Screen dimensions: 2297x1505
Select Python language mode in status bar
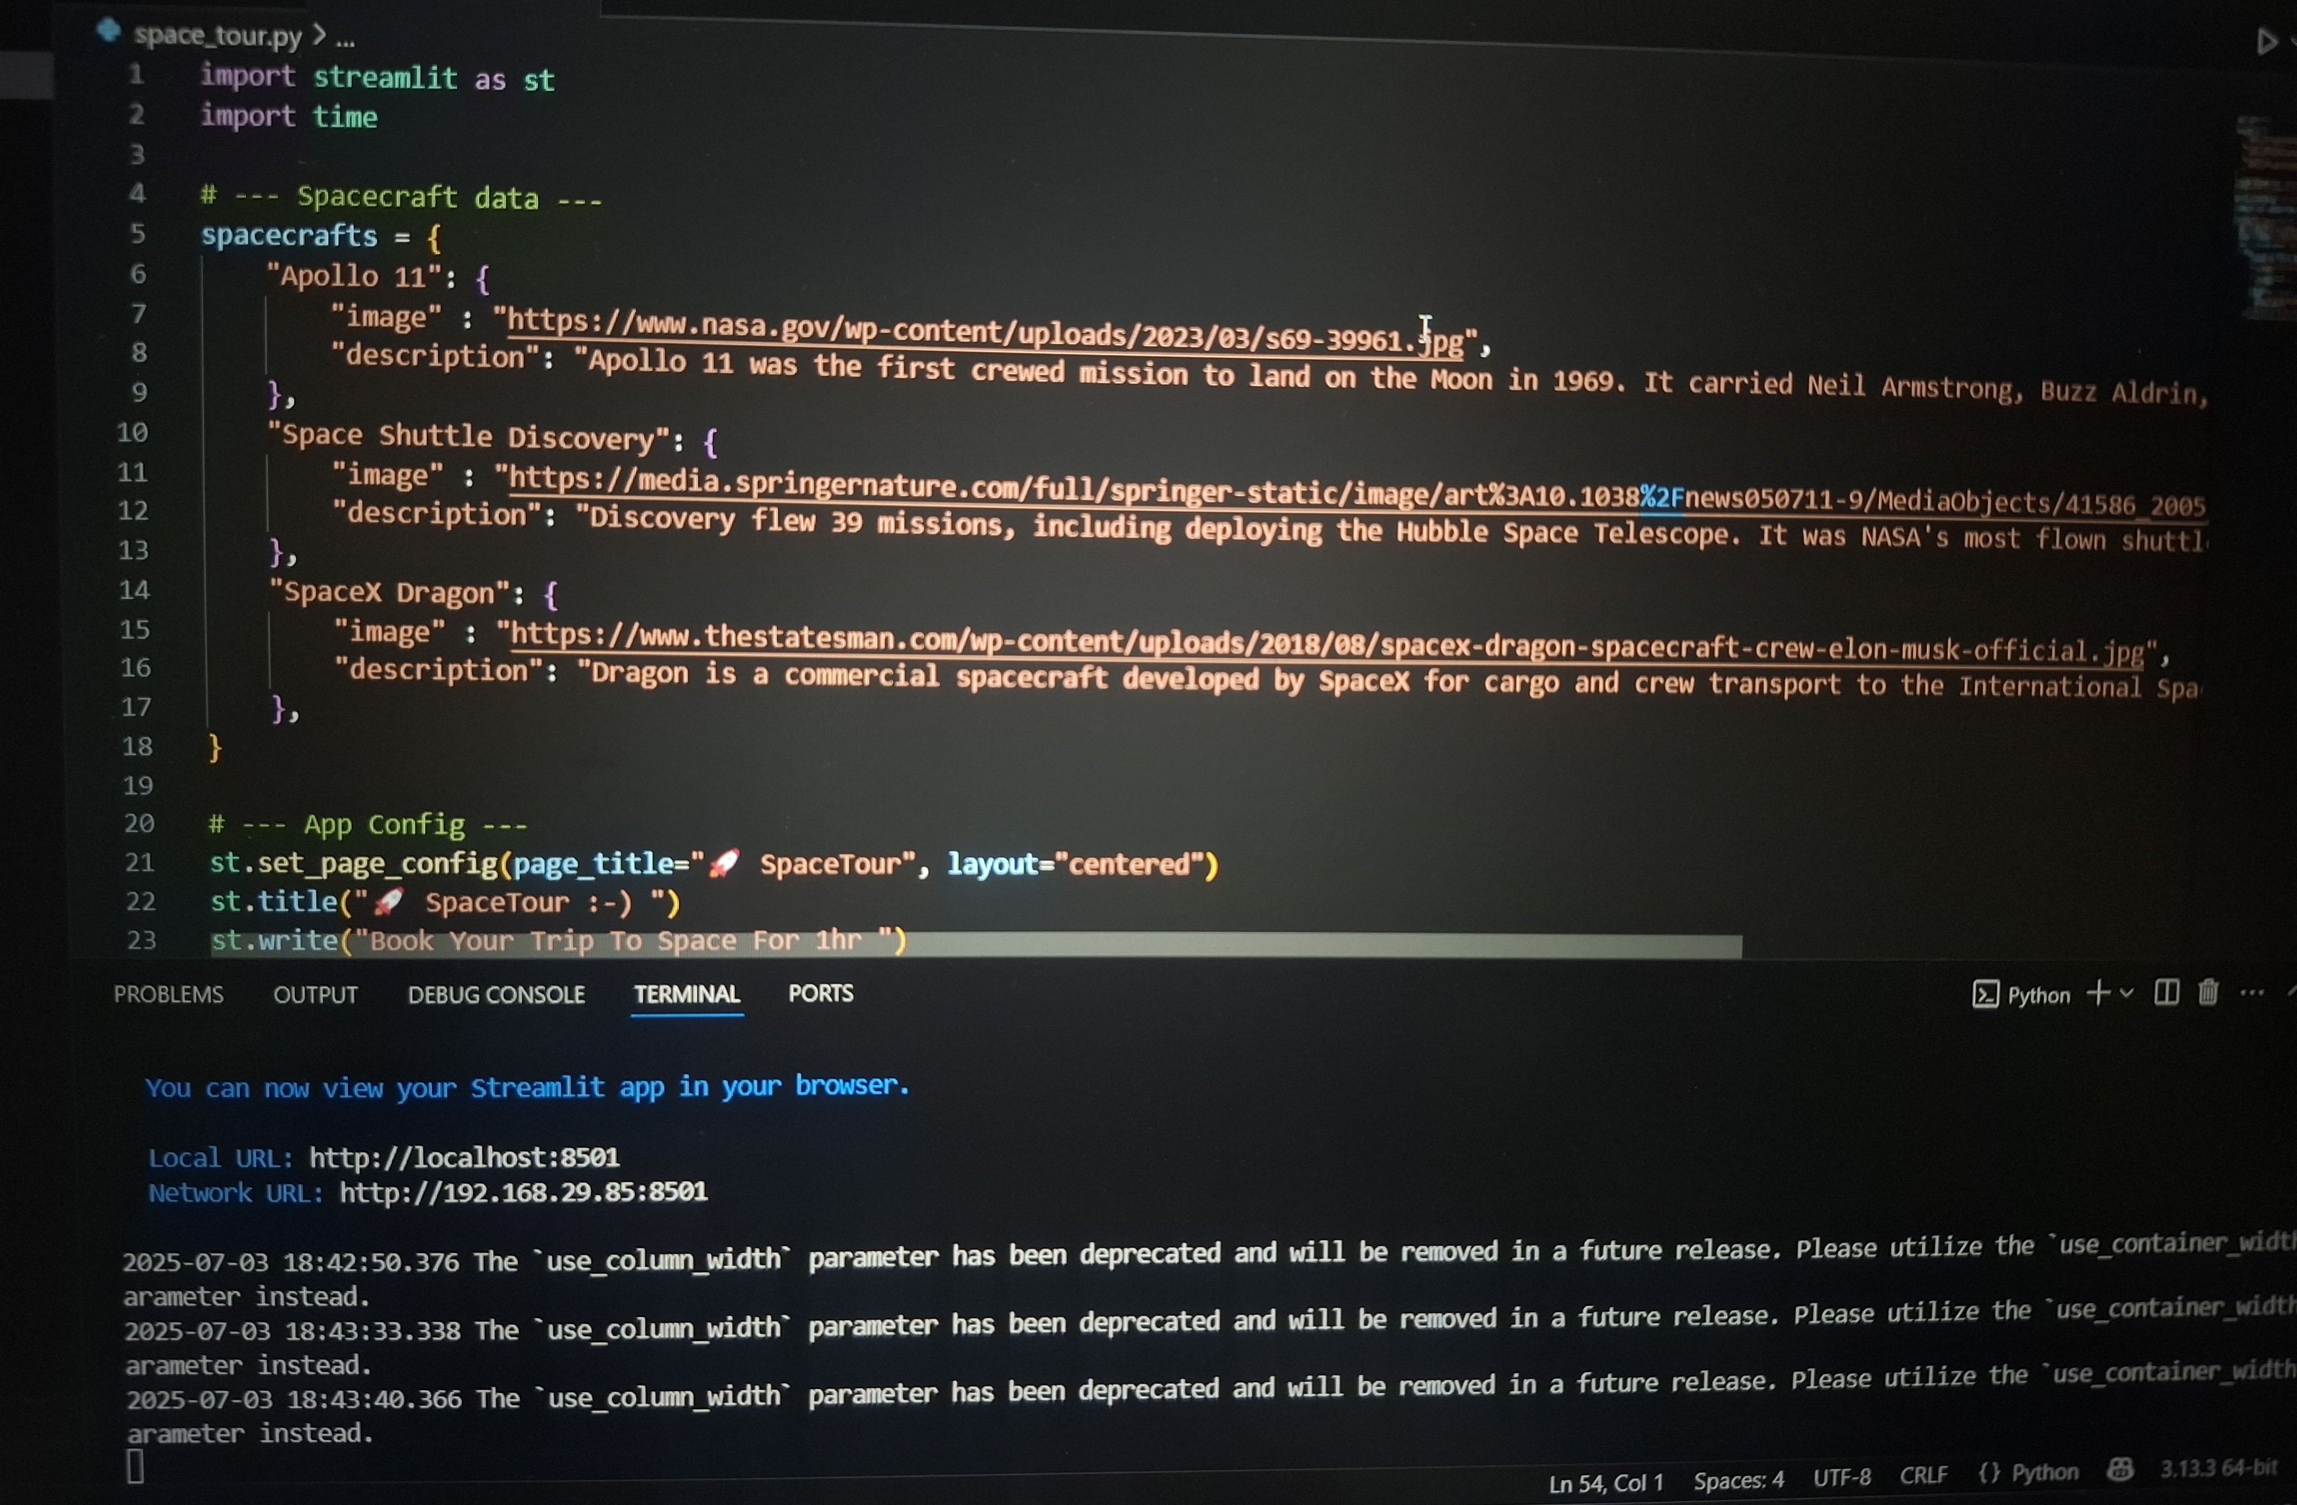click(2031, 1473)
